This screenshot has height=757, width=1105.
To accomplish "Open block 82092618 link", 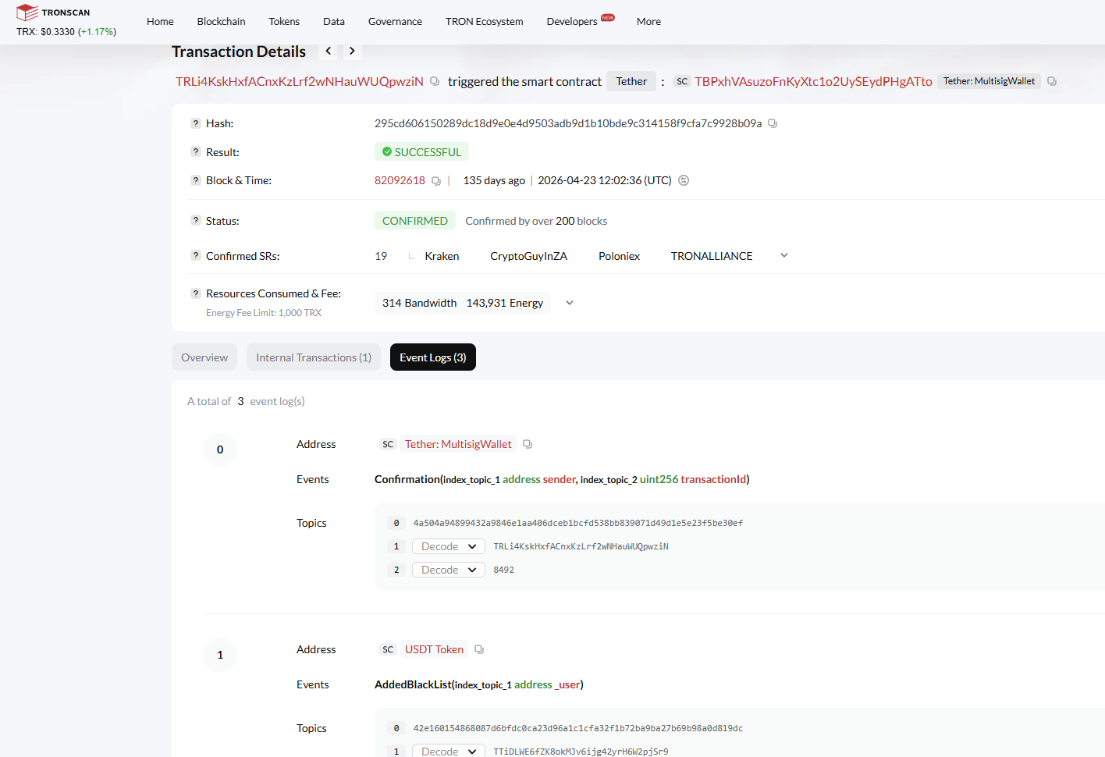I will tap(400, 180).
